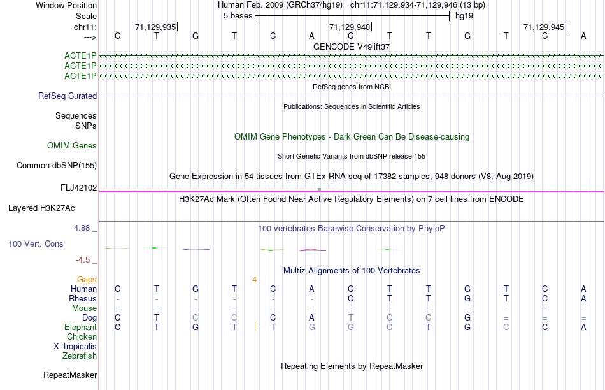Viewport: 605px width, 390px height.
Task: Click the orange insertion bar in Elephant row
Action: 255,326
